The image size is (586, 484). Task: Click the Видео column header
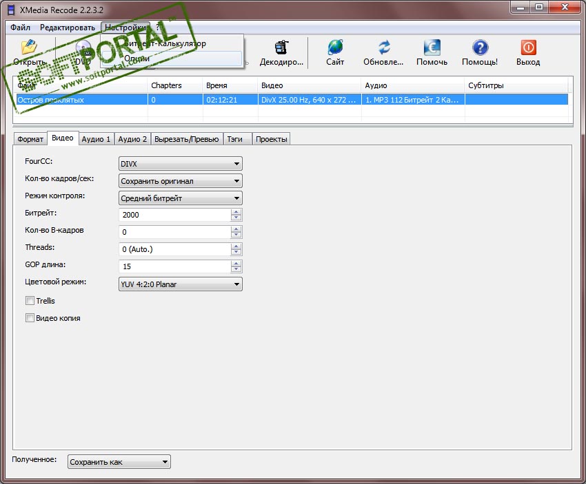tap(310, 85)
